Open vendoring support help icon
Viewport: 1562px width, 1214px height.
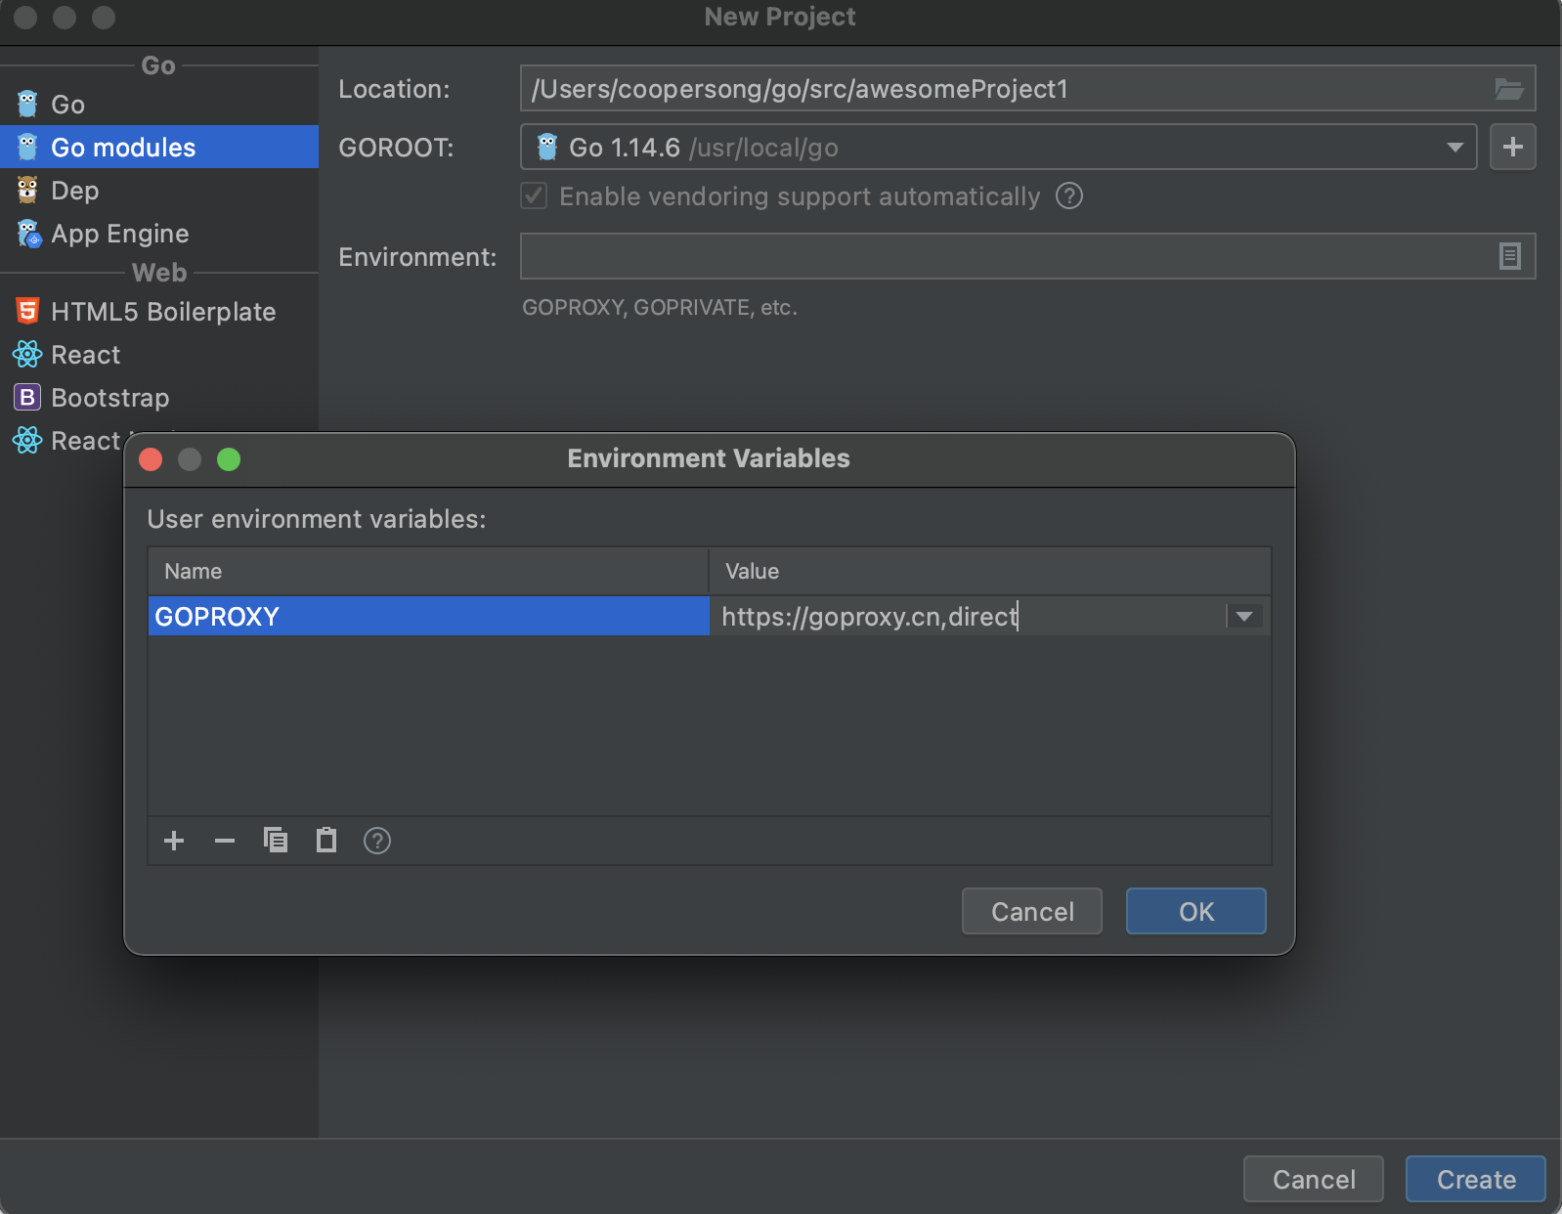(1069, 195)
